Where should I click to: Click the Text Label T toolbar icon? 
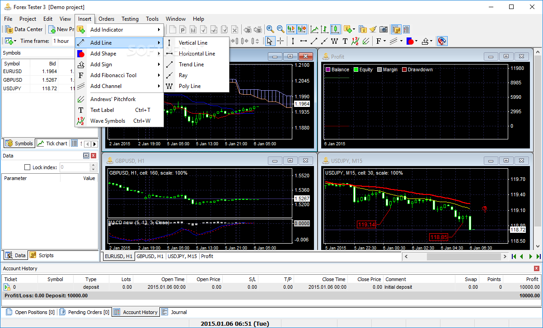[345, 41]
